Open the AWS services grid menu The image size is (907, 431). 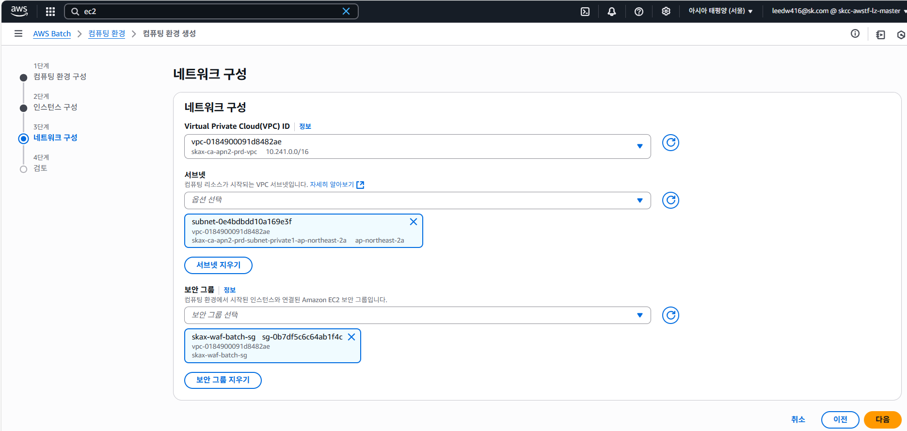pos(50,12)
